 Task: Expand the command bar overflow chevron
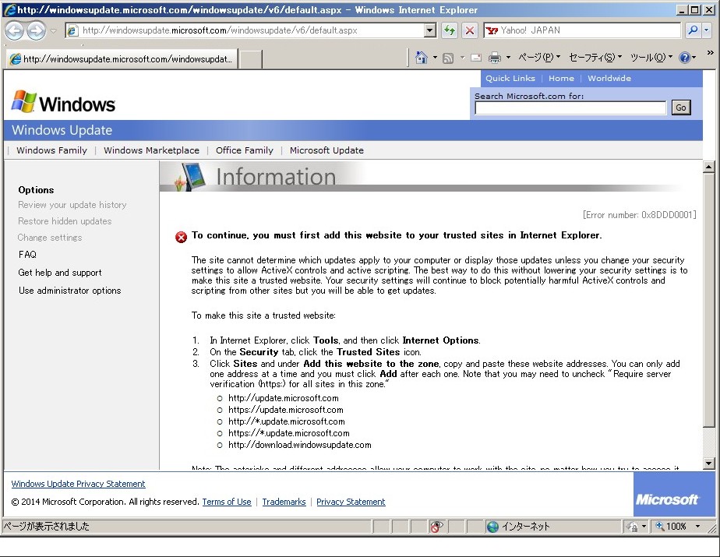coord(711,53)
